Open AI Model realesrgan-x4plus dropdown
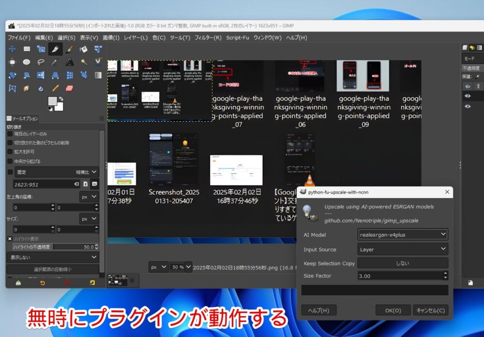Image resolution: width=484 pixels, height=337 pixels. point(403,235)
